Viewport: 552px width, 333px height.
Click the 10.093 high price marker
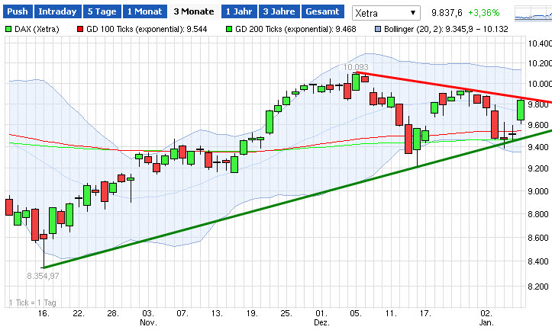click(356, 68)
